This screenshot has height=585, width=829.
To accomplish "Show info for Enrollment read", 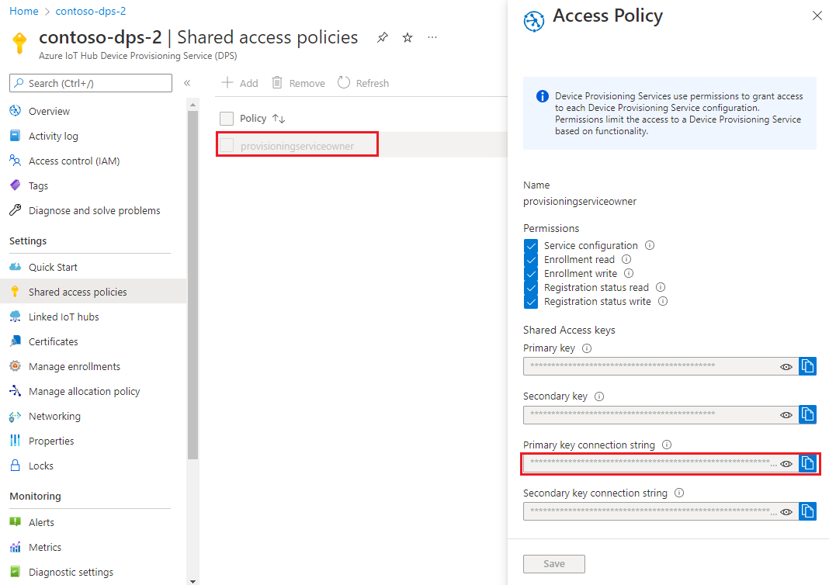I will [626, 259].
